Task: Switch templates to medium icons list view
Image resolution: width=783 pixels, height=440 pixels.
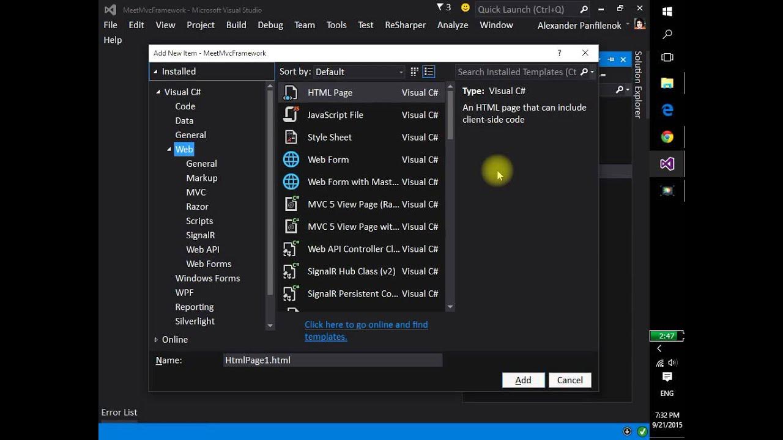Action: click(429, 72)
